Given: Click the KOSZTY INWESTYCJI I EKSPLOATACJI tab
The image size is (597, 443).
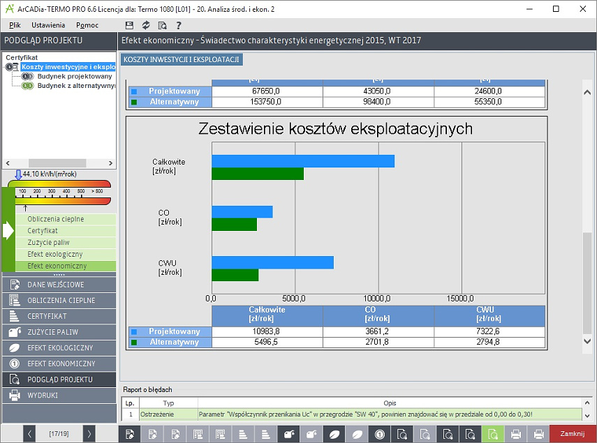Looking at the screenshot, I should pyautogui.click(x=182, y=60).
